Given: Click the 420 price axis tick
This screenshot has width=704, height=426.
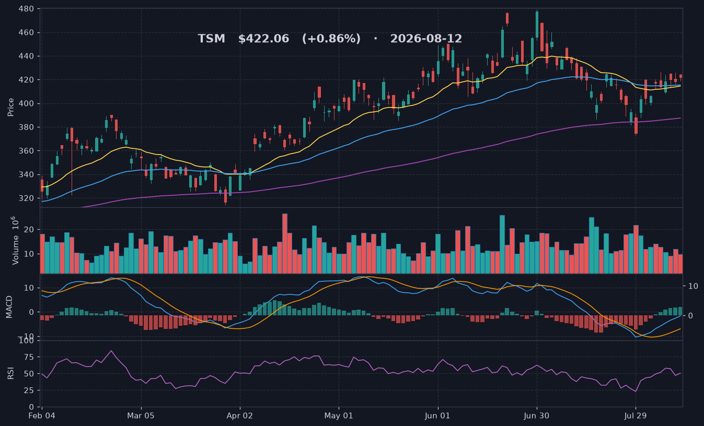Looking at the screenshot, I should (x=26, y=80).
